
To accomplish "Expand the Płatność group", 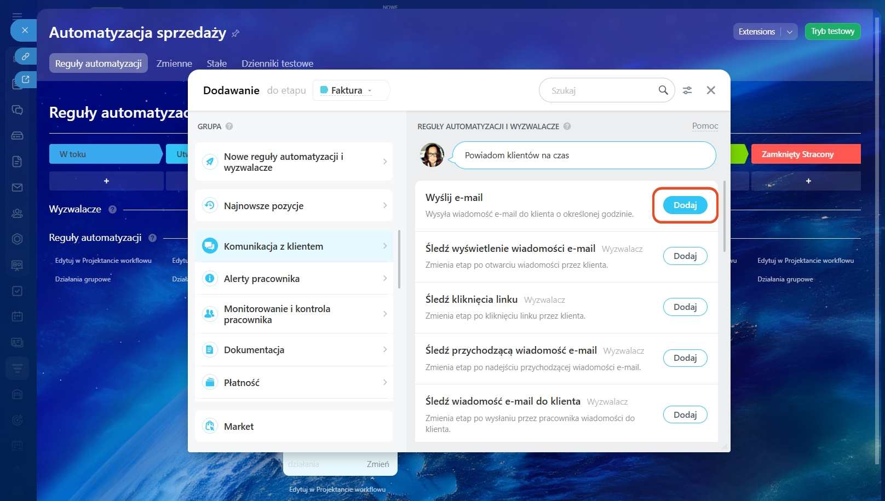I will pyautogui.click(x=294, y=382).
